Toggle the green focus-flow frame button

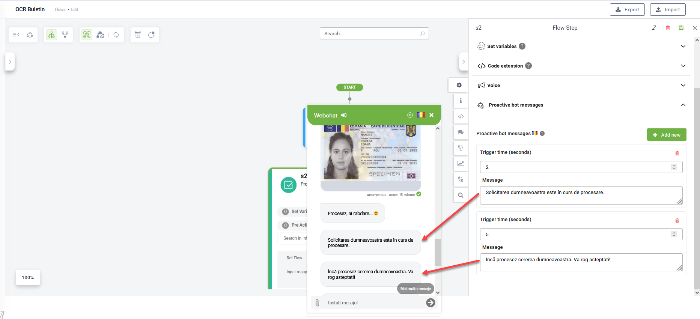(x=87, y=35)
